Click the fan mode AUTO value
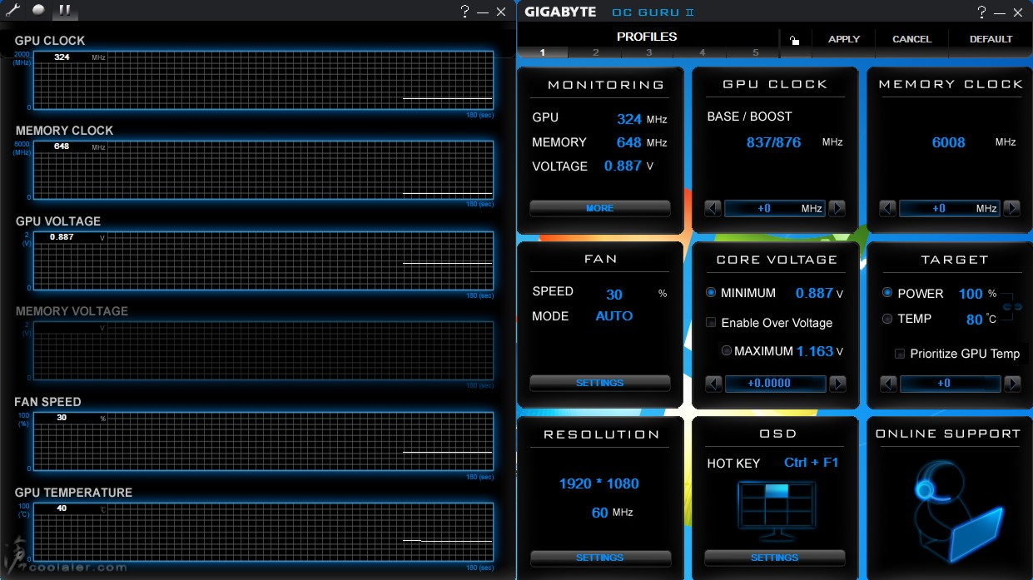The width and height of the screenshot is (1033, 580). (x=614, y=316)
